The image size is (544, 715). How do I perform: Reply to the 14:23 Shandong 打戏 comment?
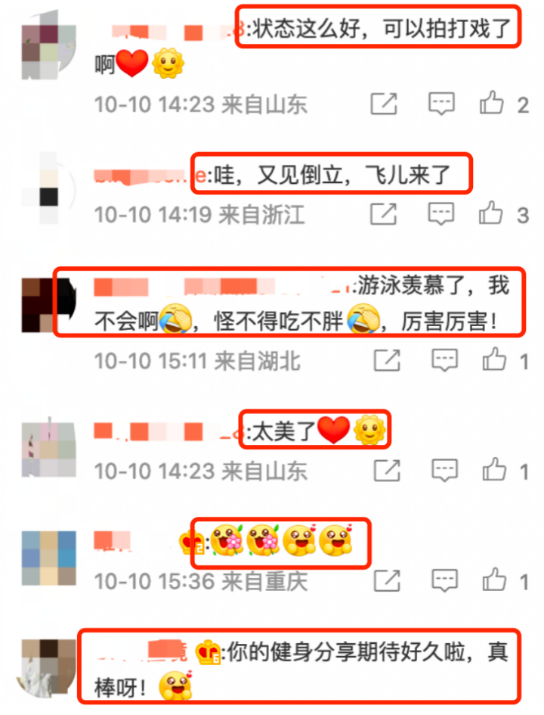point(441,104)
